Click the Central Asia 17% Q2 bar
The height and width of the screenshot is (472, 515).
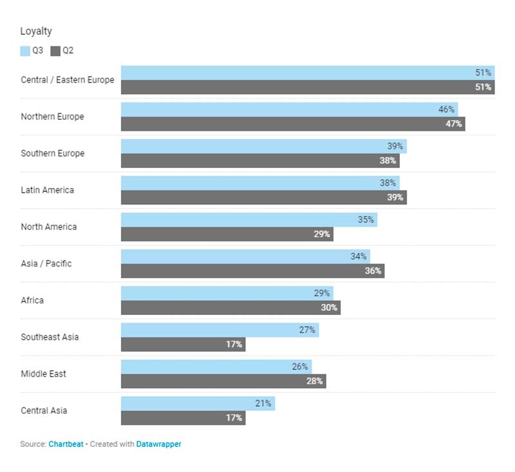(x=183, y=417)
